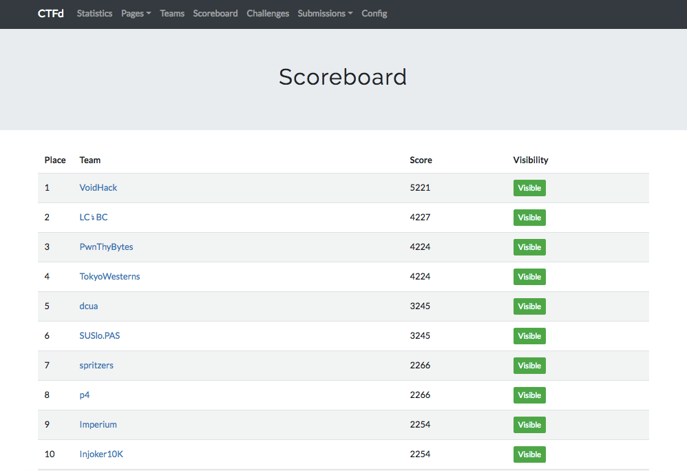Screen dimensions: 687x471
Task: Expand the Pages dropdown menu
Action: [x=136, y=13]
